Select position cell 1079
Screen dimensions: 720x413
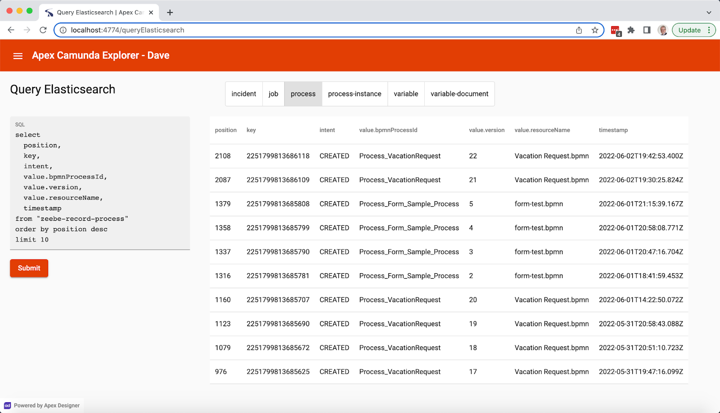tap(223, 348)
